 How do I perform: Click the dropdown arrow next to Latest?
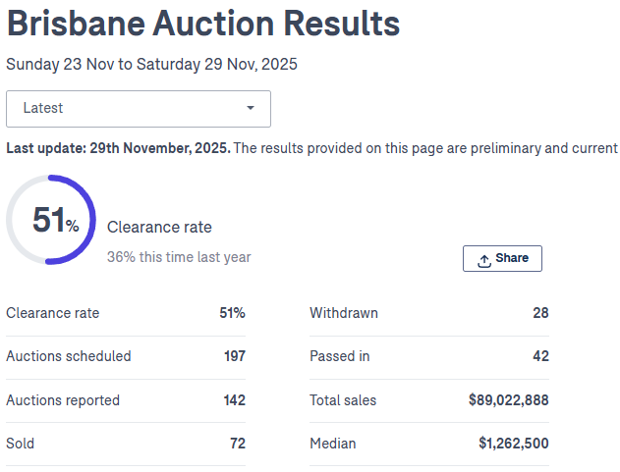(251, 108)
